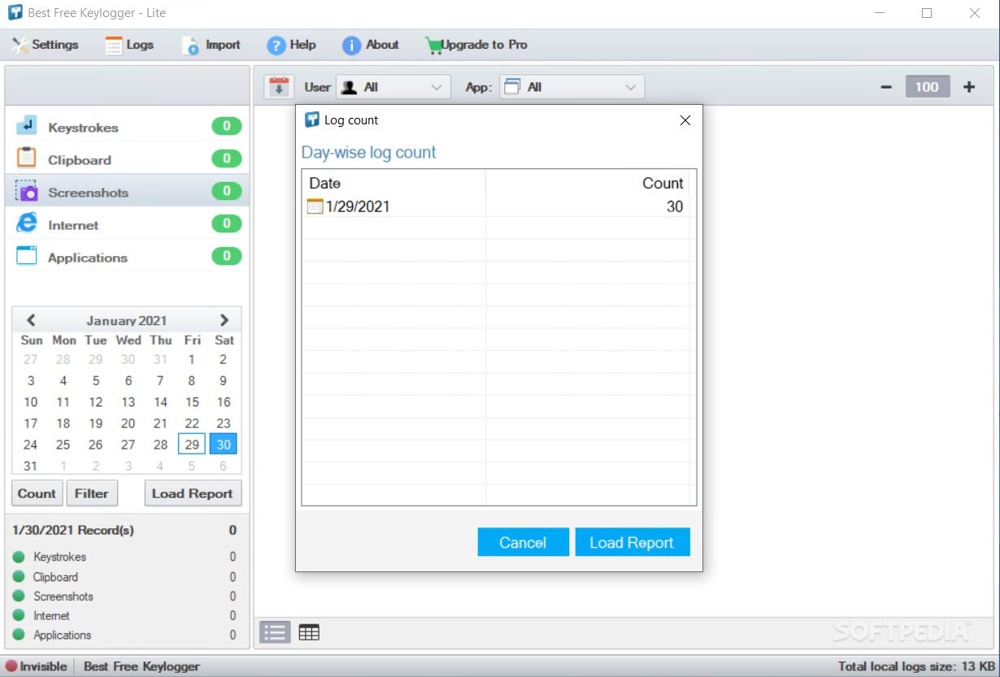Close the Log count dialog
This screenshot has width=1000, height=677.
[x=685, y=120]
